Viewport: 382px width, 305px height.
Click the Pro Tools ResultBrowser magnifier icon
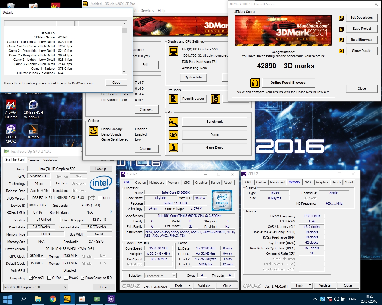[173, 99]
